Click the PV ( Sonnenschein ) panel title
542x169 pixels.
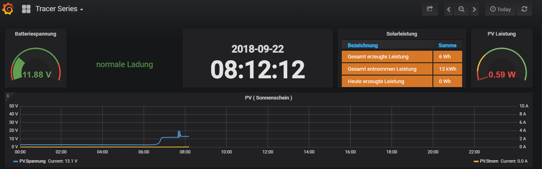pos(268,97)
